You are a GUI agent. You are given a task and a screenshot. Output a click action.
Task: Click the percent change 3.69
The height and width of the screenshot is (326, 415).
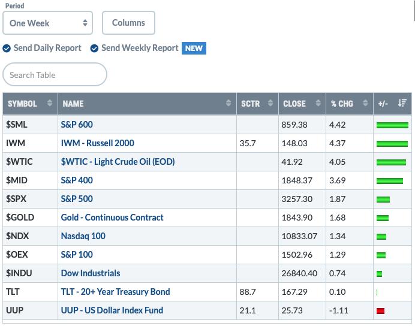337,180
